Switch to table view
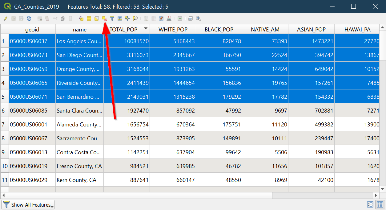 (380, 204)
